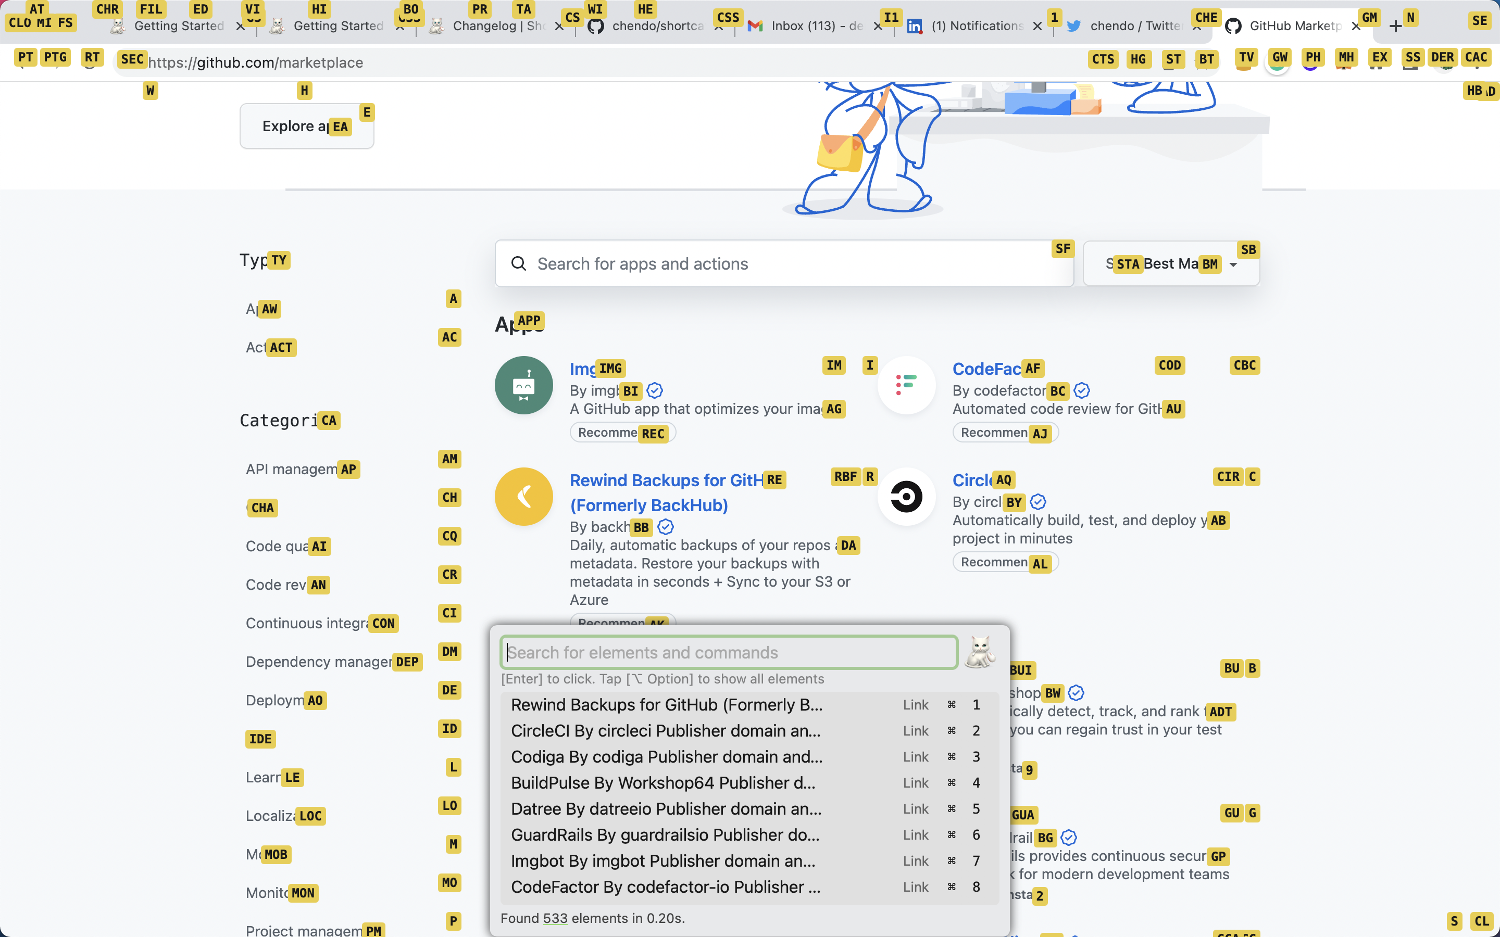Click the Shortcat cat icon in the search panel
Screen dimensions: 1500x937
[x=981, y=652]
